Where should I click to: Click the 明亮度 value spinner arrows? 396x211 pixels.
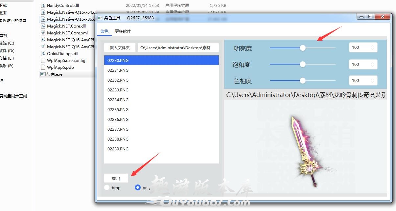click(372, 48)
